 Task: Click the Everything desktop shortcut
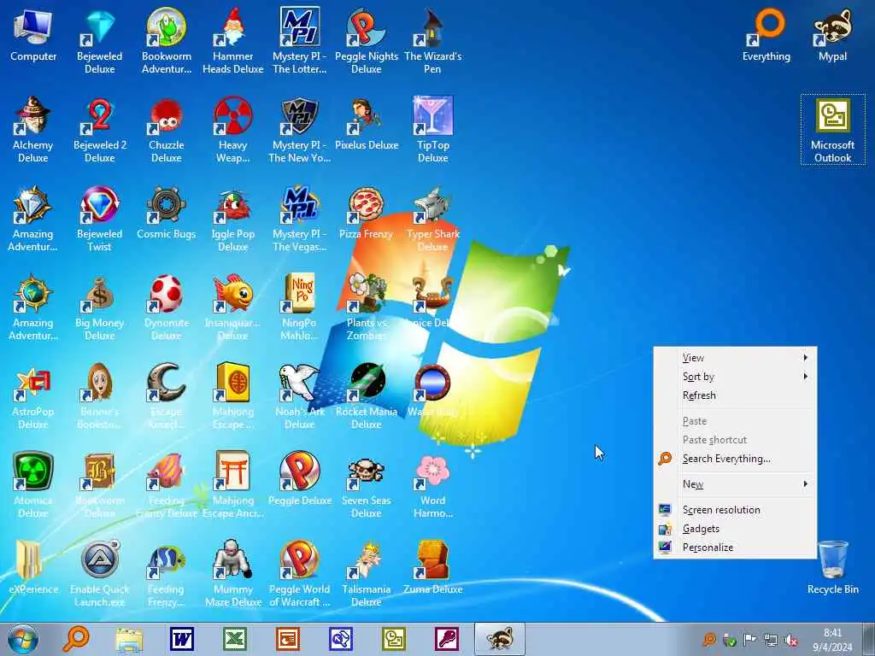(x=766, y=35)
